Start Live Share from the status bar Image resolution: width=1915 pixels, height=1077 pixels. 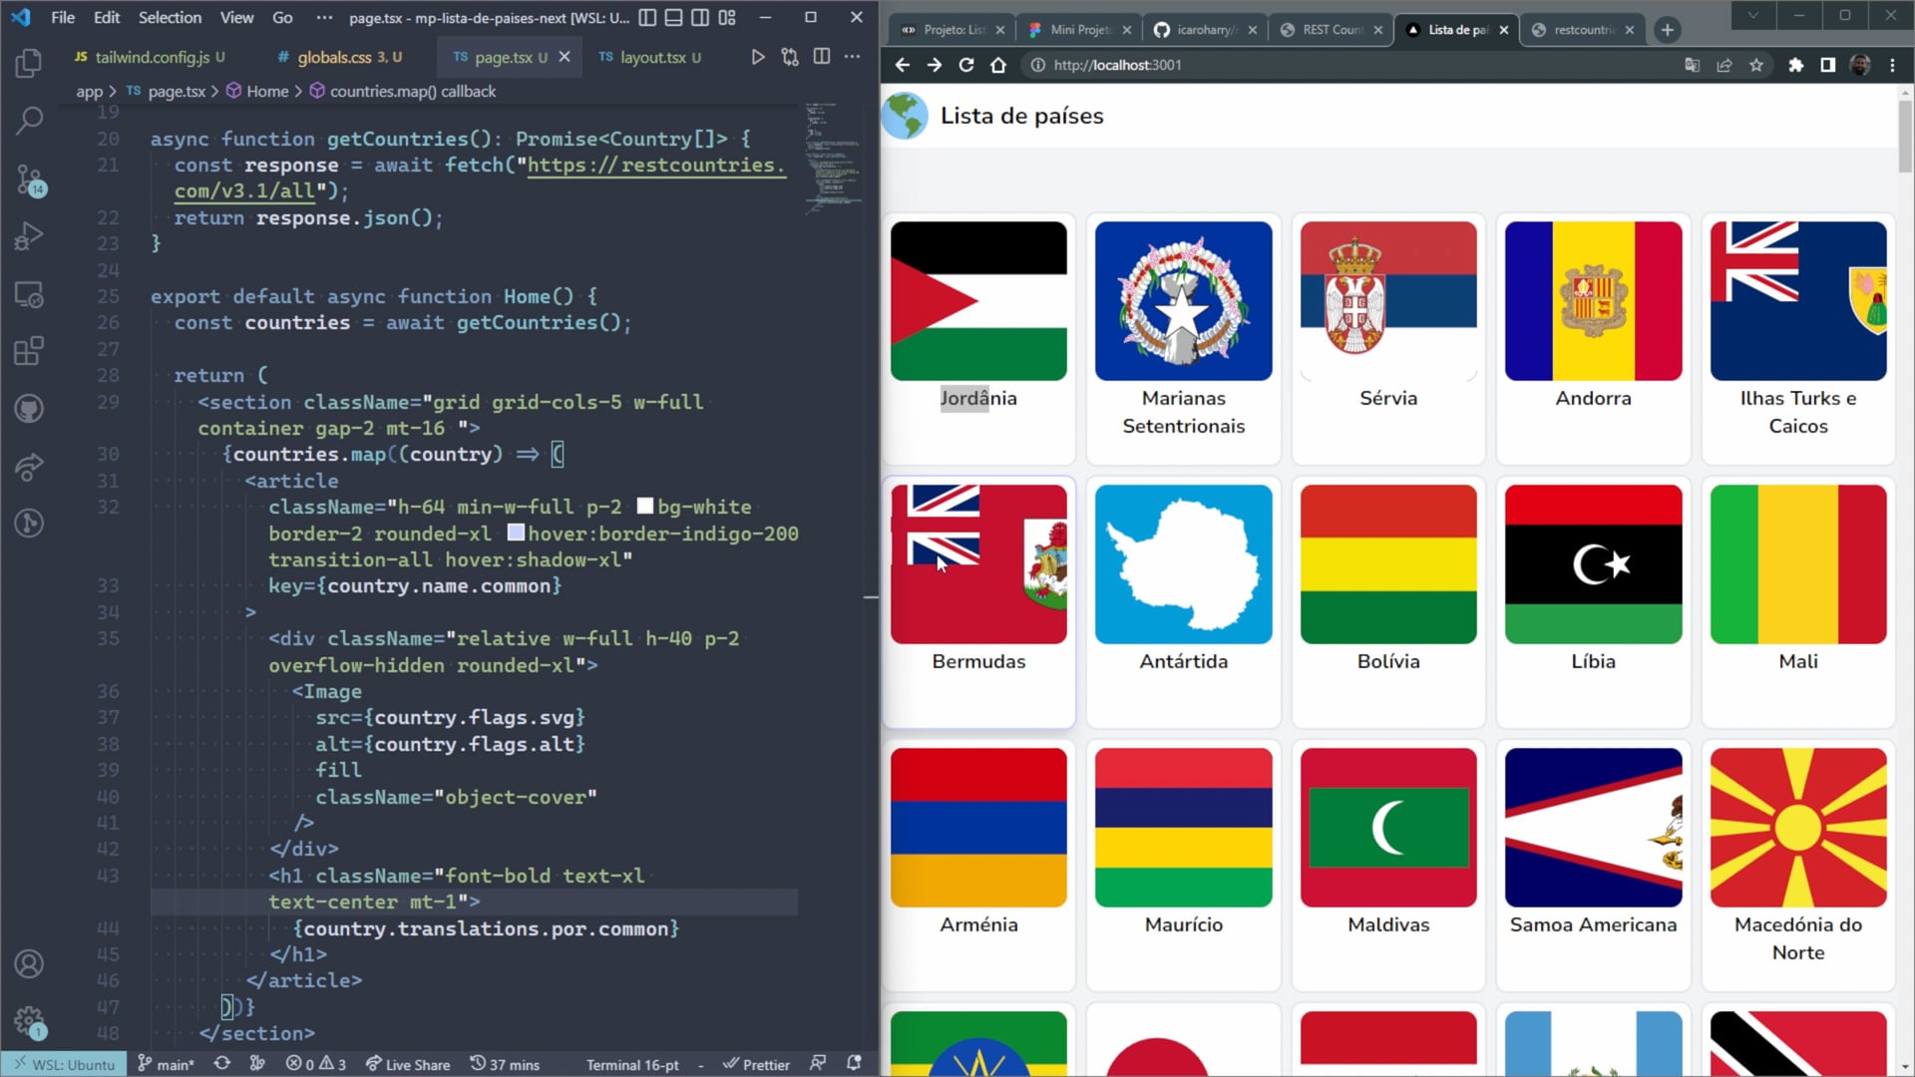(408, 1064)
